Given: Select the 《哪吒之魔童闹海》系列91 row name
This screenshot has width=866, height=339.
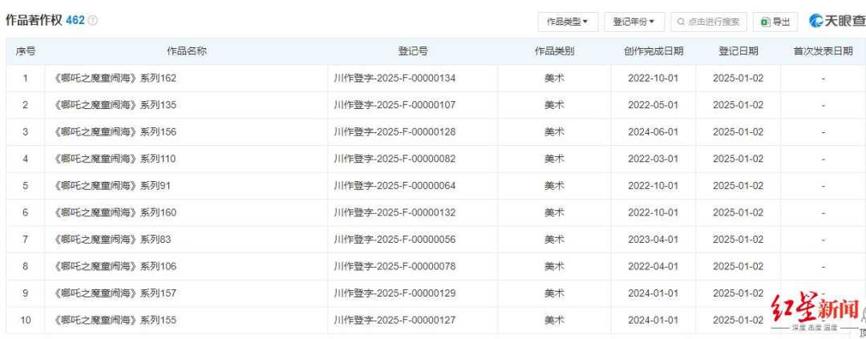Looking at the screenshot, I should click(113, 186).
